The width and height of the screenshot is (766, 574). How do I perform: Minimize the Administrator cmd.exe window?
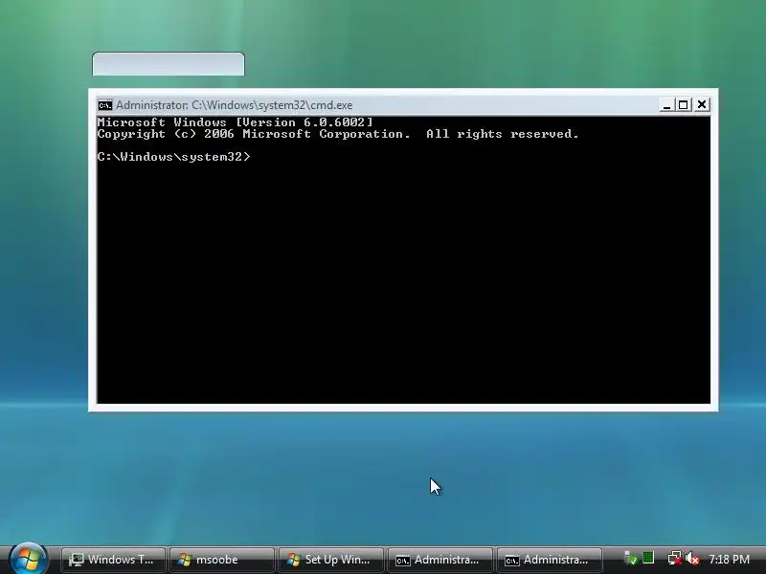tap(666, 105)
